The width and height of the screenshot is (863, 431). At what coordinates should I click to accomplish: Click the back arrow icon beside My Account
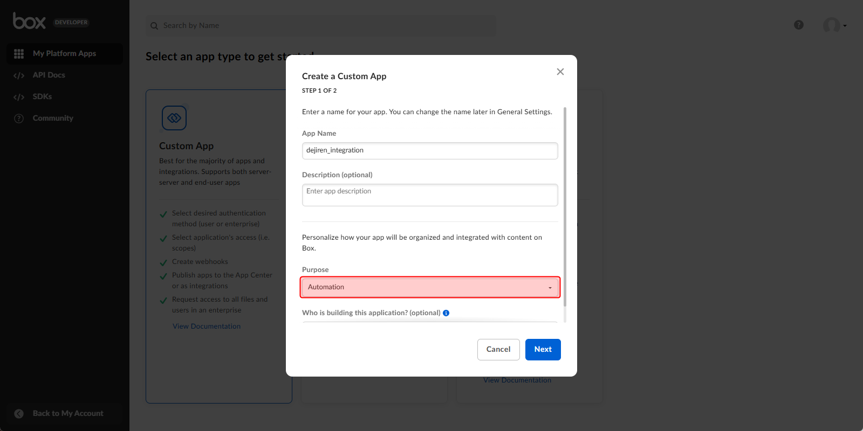coord(19,414)
